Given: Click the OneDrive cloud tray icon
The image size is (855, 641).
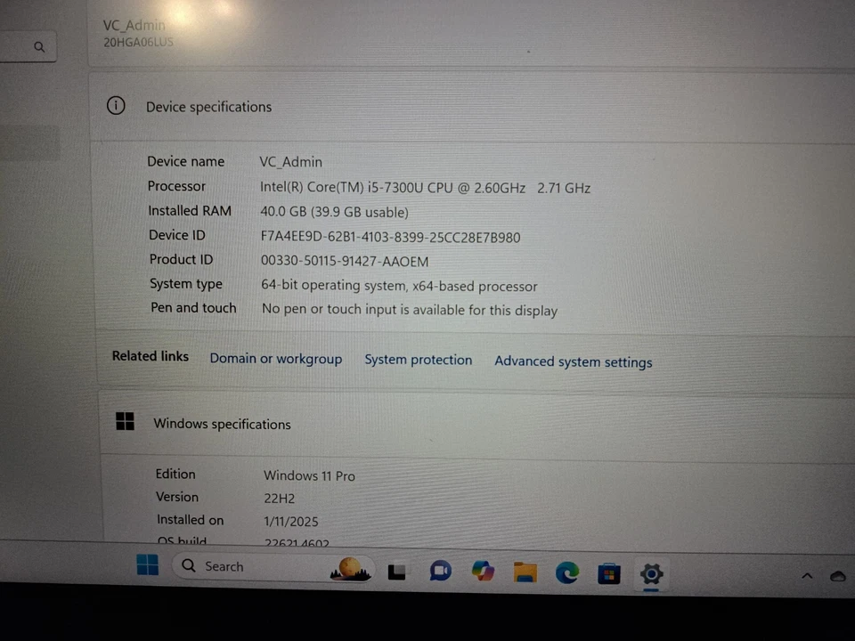Looking at the screenshot, I should pos(838,576).
